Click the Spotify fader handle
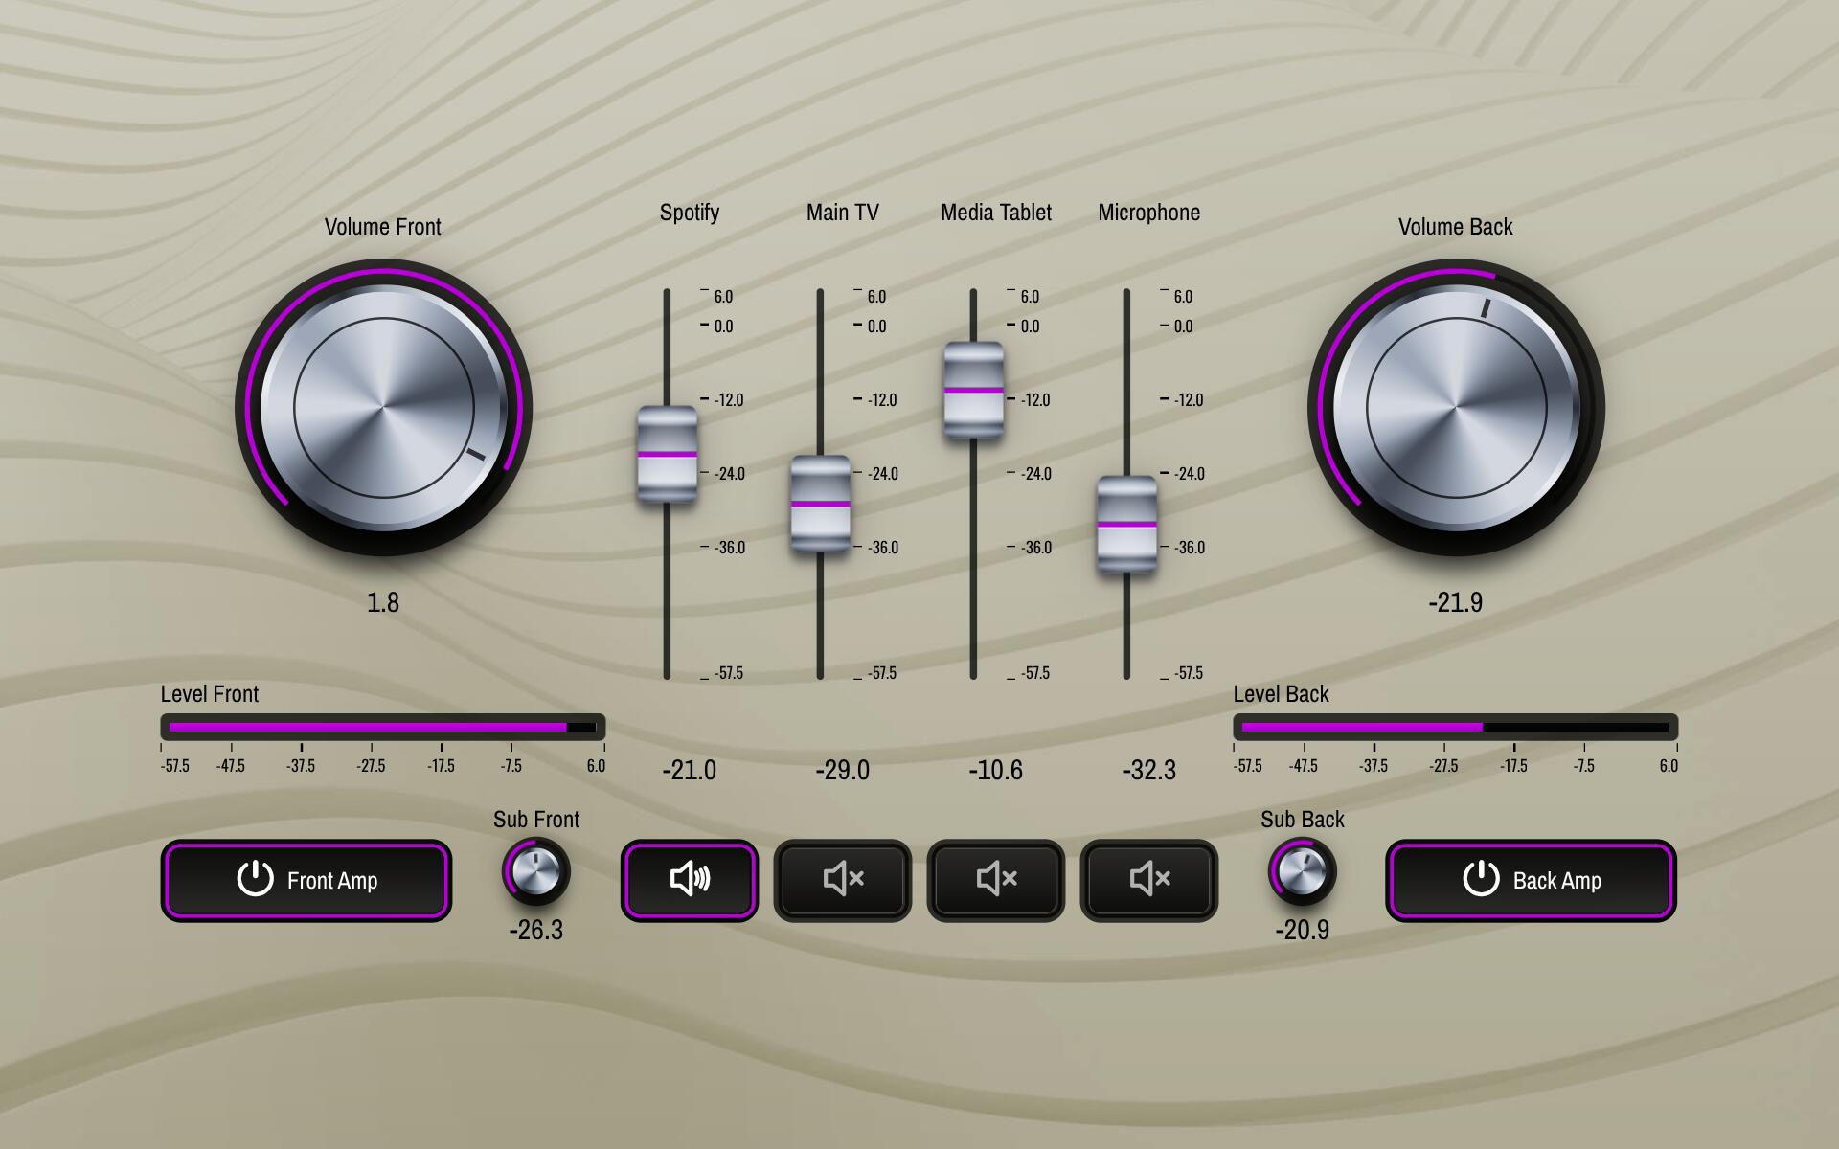Screen dimensions: 1839x1149 click(667, 455)
